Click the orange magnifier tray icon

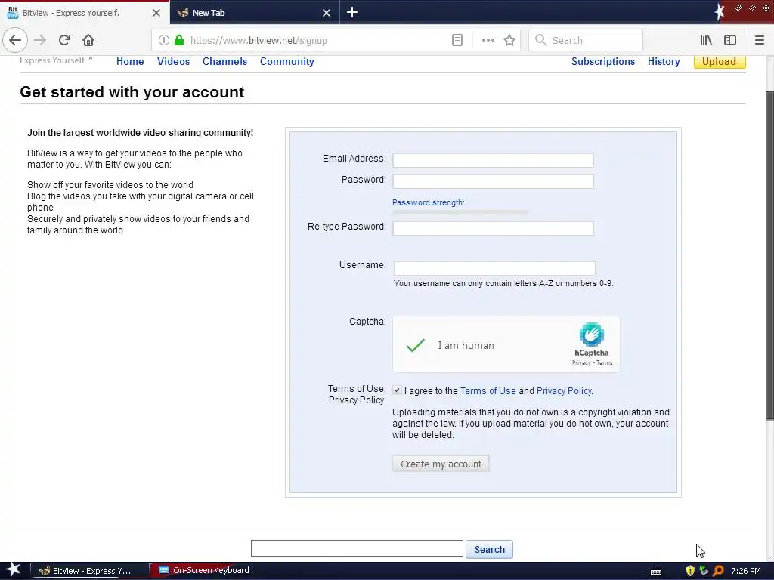(x=718, y=571)
